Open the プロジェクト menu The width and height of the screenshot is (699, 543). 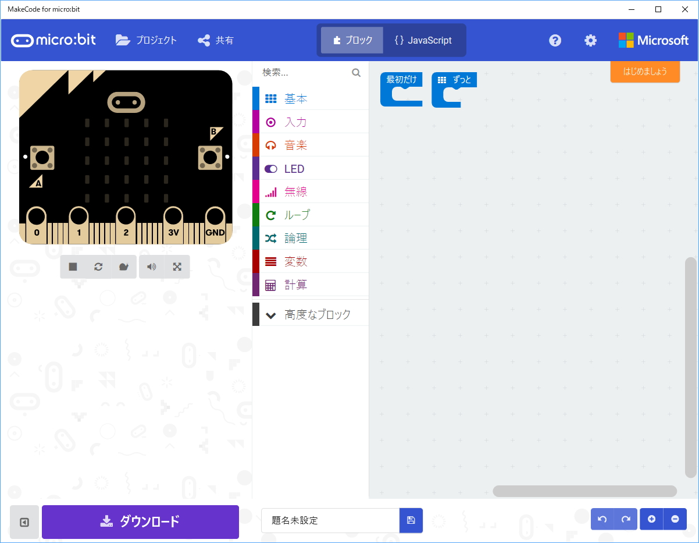(146, 40)
